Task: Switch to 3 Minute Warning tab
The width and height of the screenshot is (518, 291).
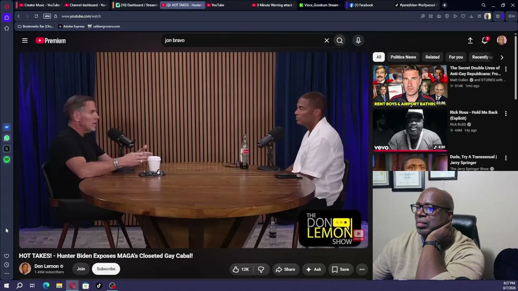Action: (x=273, y=5)
